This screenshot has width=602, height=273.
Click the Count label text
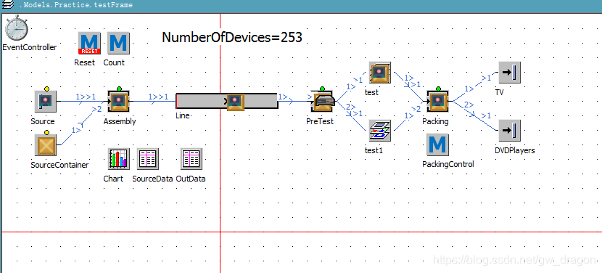tap(114, 62)
